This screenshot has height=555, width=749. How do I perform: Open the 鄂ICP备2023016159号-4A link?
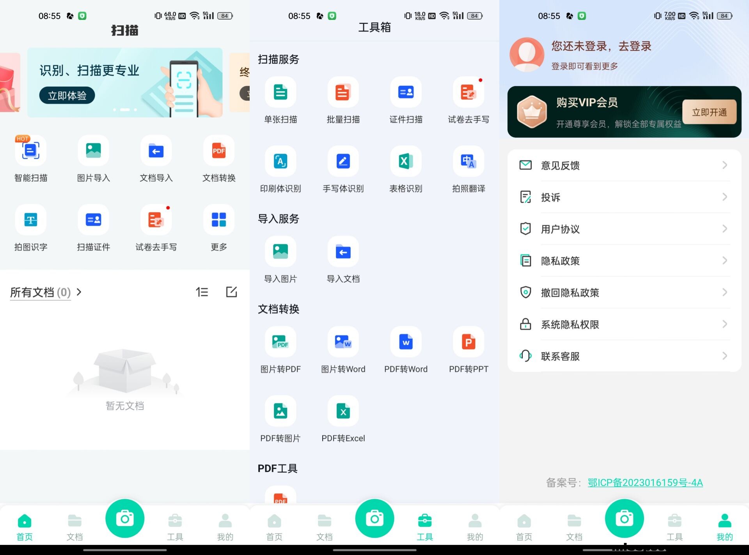coord(645,482)
